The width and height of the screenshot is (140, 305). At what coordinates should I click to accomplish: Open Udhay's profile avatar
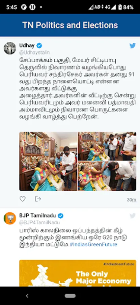point(10,48)
